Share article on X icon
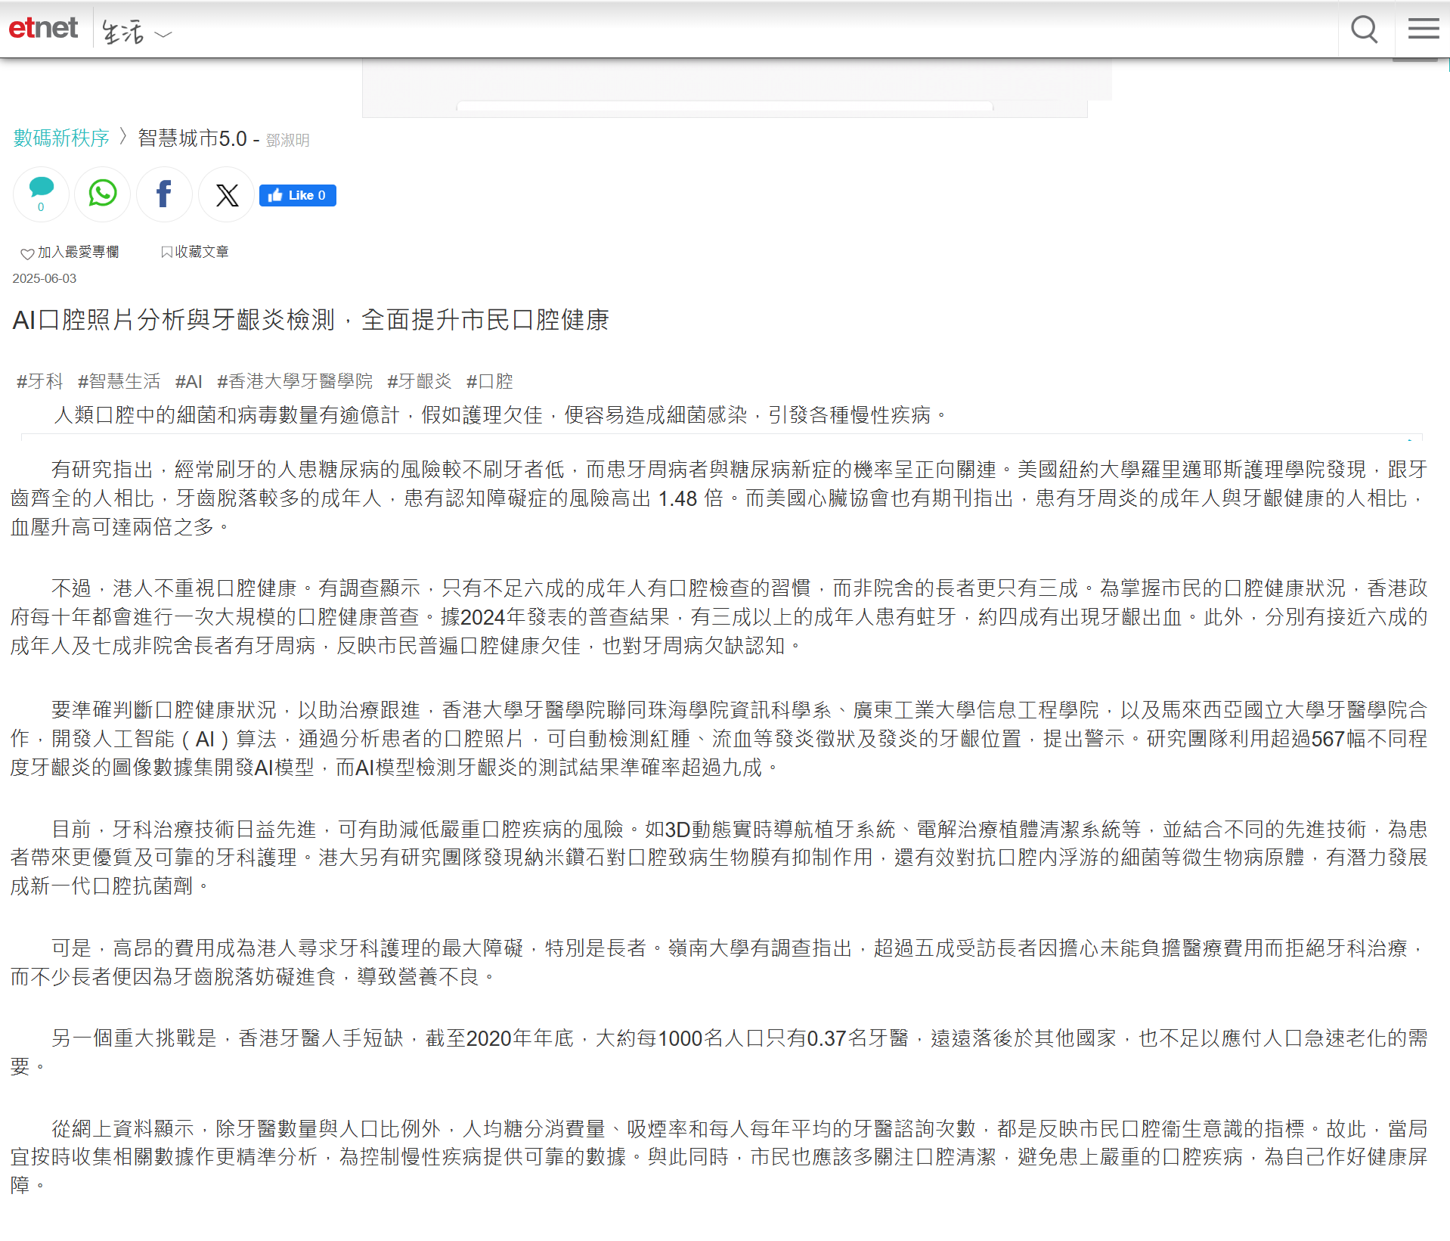Screen dimensions: 1450x1241 click(226, 194)
